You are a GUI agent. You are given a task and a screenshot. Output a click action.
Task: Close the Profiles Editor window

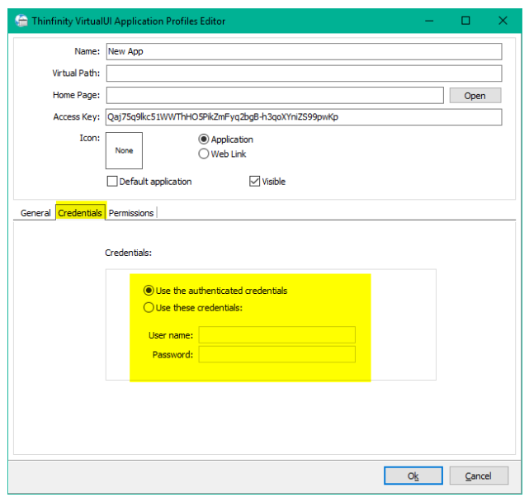(503, 21)
